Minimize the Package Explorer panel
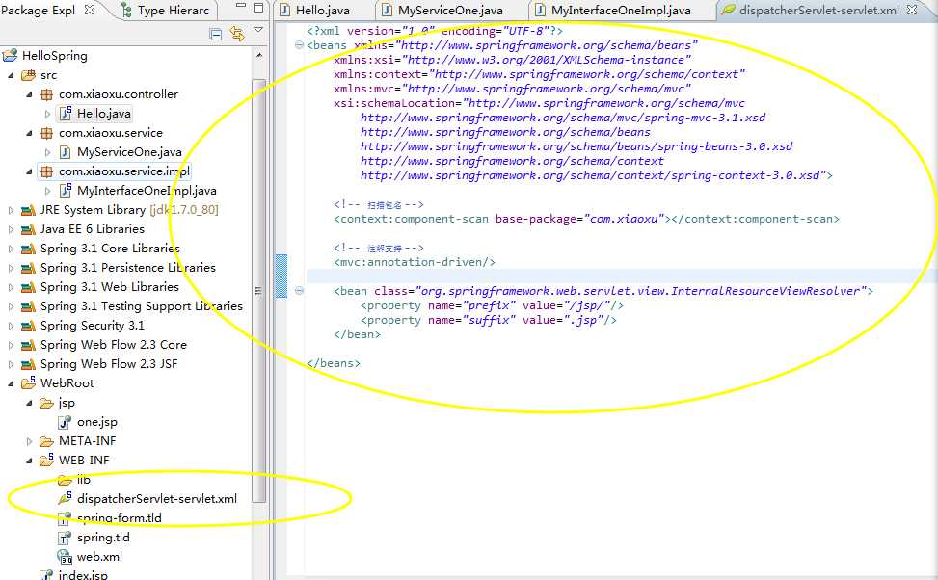938x580 pixels. (x=240, y=6)
